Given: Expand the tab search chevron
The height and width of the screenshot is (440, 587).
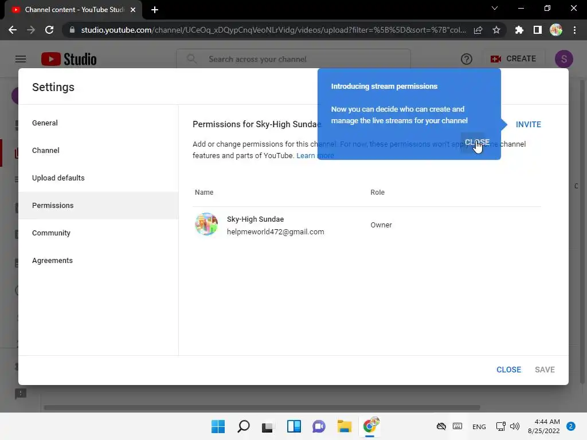Looking at the screenshot, I should coord(495,8).
